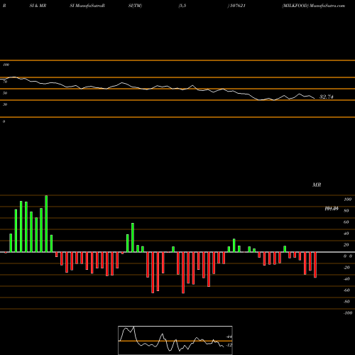355x355 pixels.
Task: Click the MR axis label -100
Action: (348, 313)
